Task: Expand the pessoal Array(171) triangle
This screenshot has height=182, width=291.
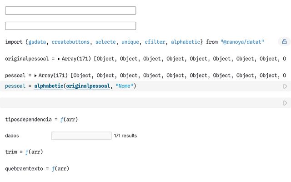Action: [35, 76]
